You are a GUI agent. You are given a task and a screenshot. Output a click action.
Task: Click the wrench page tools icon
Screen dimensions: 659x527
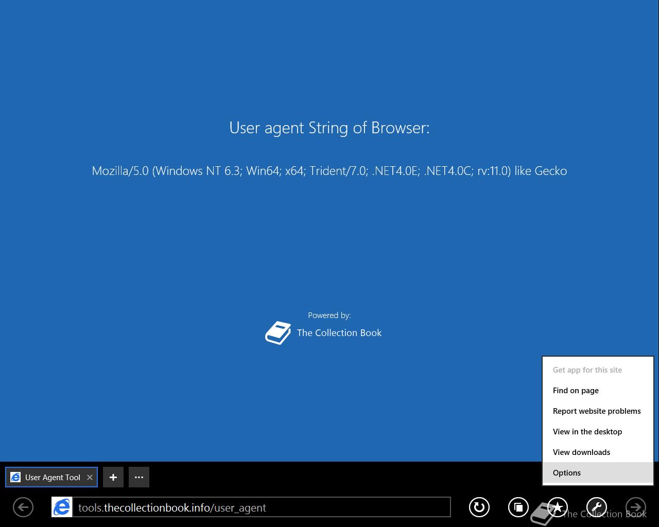pos(597,507)
